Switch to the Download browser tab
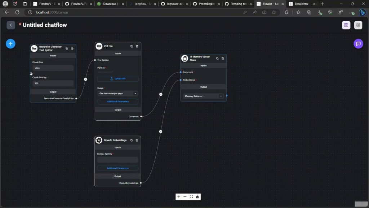 point(110,4)
